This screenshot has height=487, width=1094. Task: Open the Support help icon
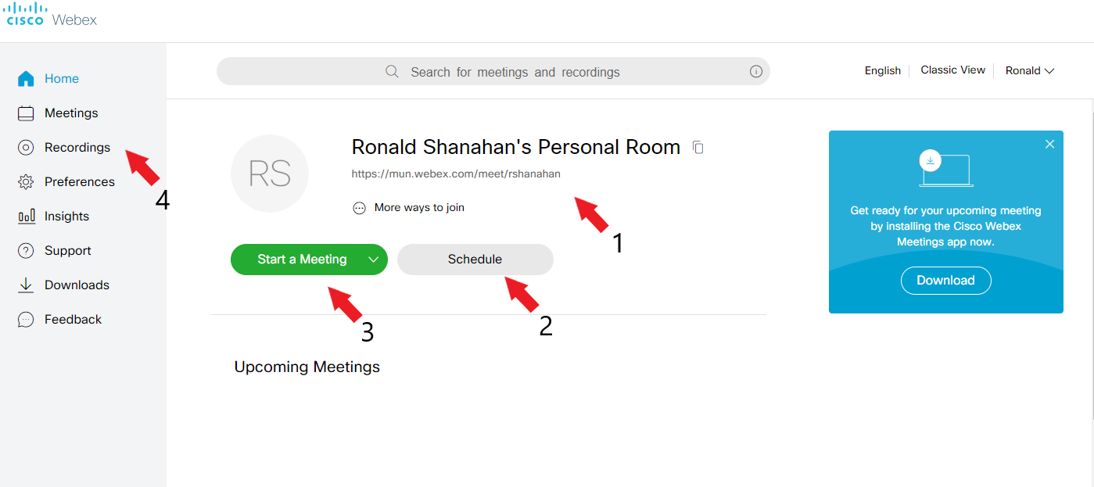pyautogui.click(x=24, y=250)
